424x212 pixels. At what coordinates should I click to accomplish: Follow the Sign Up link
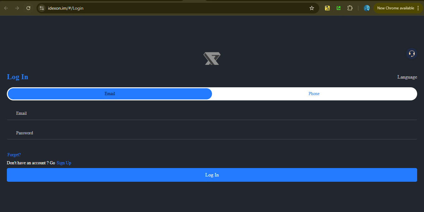(64, 163)
